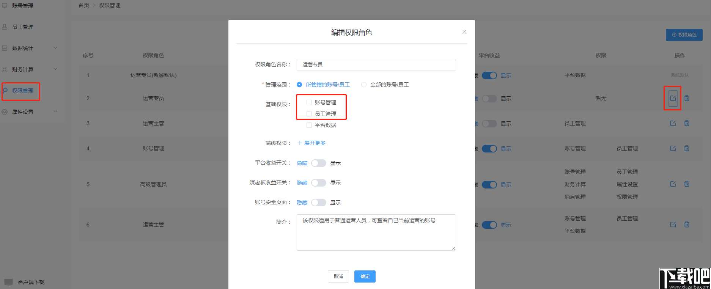Toggle row 3 平台收益 switch in table
This screenshot has height=289, width=711.
(x=489, y=124)
